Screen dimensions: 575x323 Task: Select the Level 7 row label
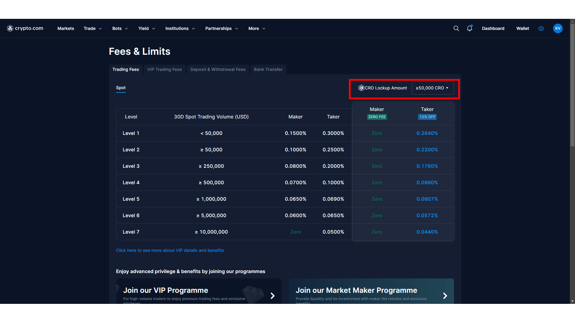point(131,232)
